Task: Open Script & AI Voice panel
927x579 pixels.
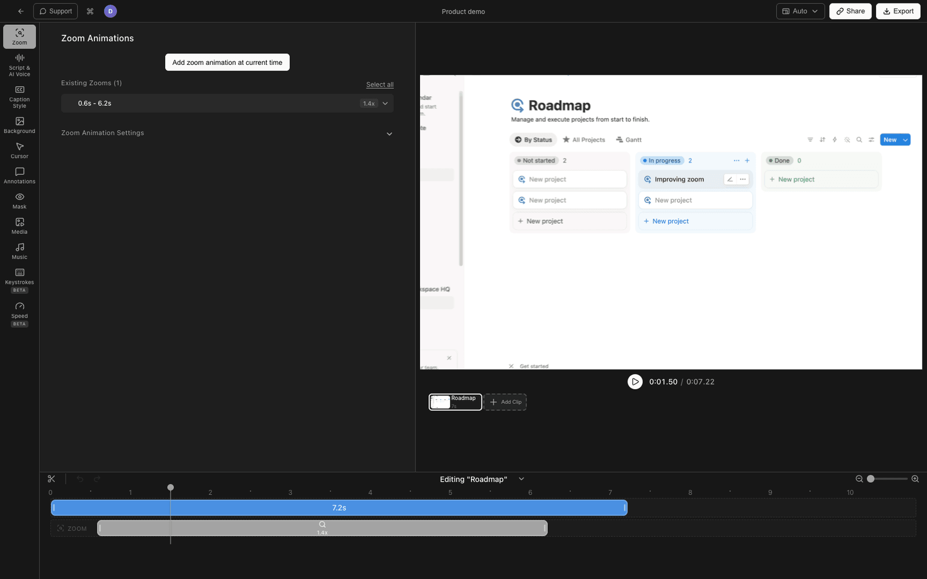Action: tap(20, 65)
